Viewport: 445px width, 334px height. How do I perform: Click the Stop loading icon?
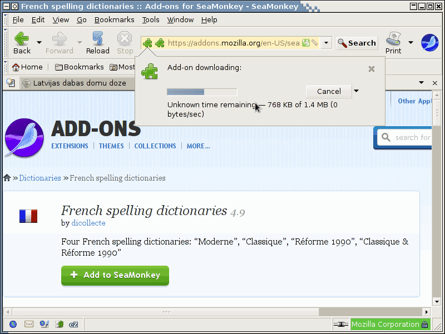click(125, 38)
